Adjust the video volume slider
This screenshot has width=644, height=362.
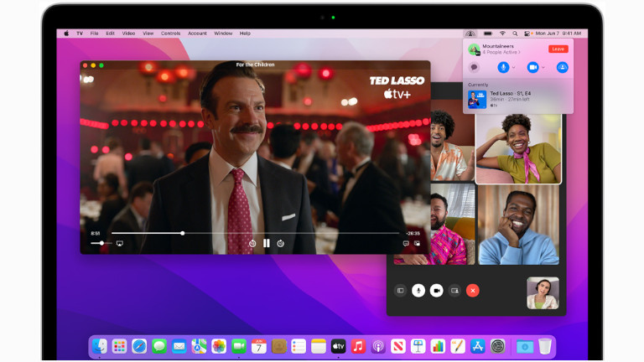pyautogui.click(x=101, y=243)
